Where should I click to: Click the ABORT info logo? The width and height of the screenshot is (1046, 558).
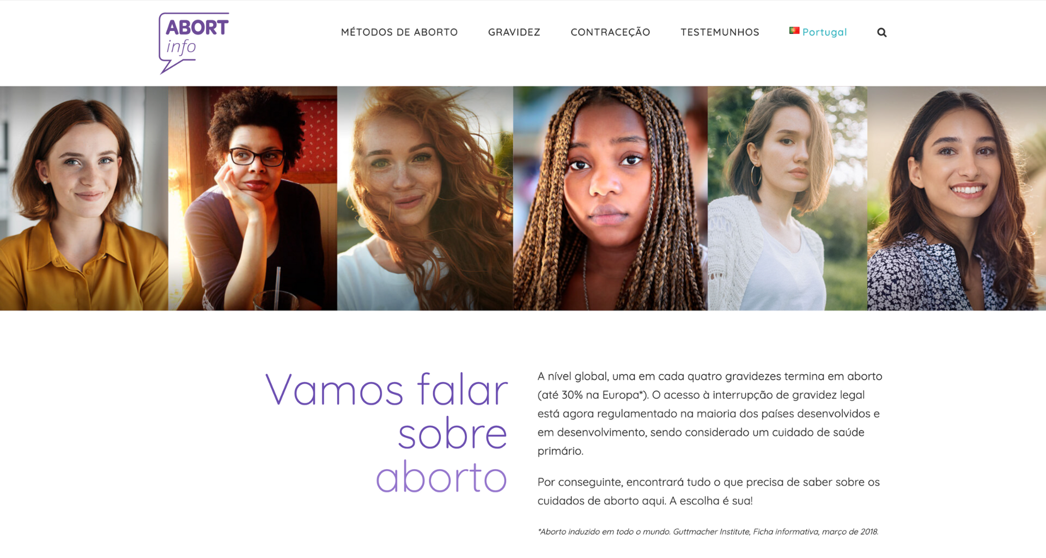[194, 43]
